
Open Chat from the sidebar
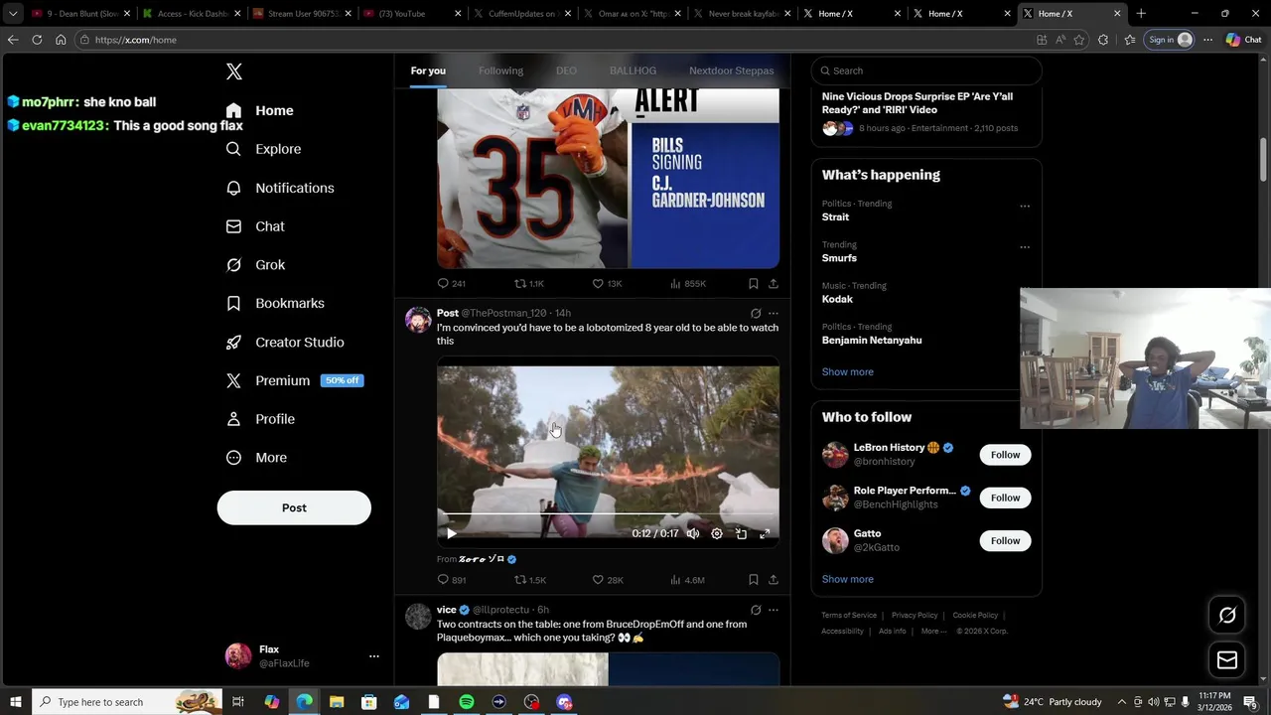[x=255, y=226]
